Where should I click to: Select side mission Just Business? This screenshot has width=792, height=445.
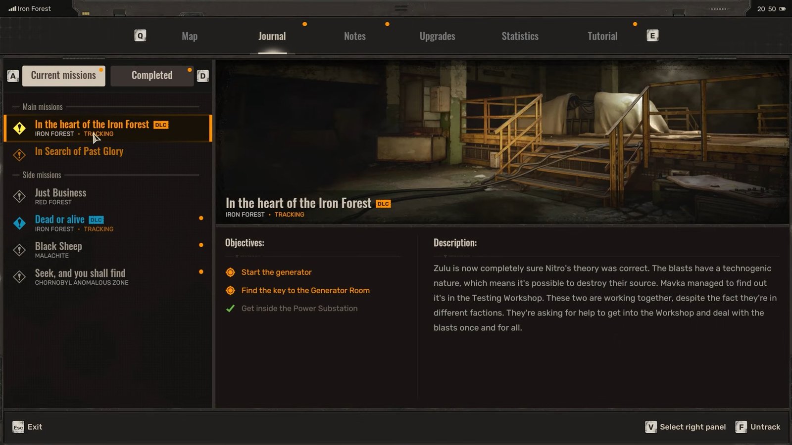coord(108,196)
